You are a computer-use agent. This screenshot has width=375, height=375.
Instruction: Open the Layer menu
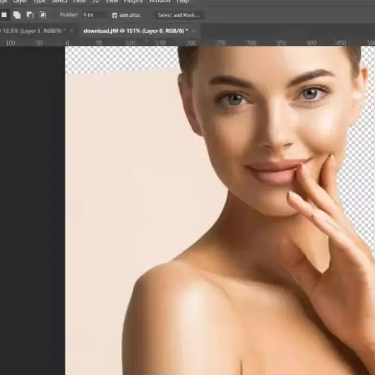(x=21, y=2)
